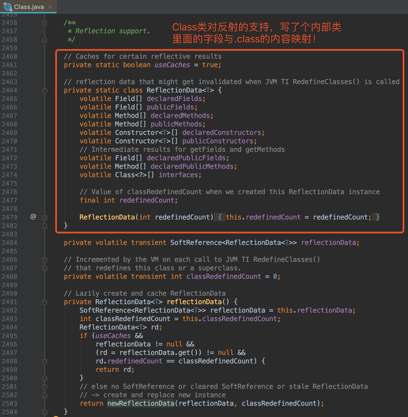Click the fold end marker at line 2487
Screen dimensions: 408x417
point(45,268)
